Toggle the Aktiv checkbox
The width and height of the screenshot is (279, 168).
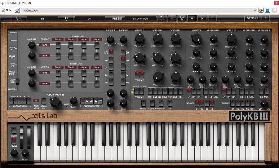[x=3, y=10]
